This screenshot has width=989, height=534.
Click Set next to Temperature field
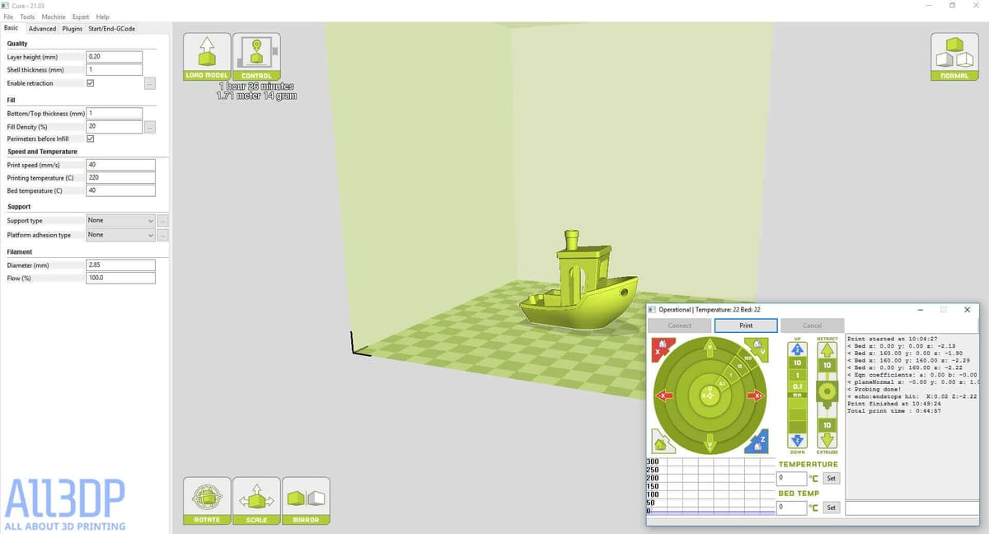[x=831, y=478]
